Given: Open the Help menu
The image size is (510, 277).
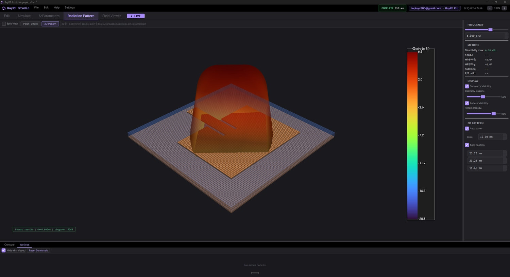Looking at the screenshot, I should click(56, 7).
